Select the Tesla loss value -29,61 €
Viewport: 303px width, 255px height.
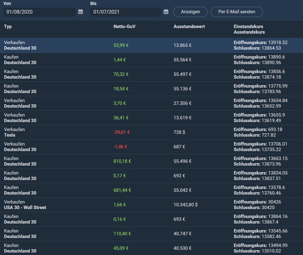pyautogui.click(x=122, y=132)
